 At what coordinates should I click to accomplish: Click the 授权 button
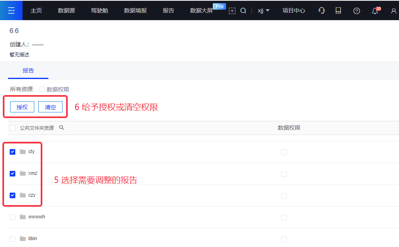coord(22,107)
